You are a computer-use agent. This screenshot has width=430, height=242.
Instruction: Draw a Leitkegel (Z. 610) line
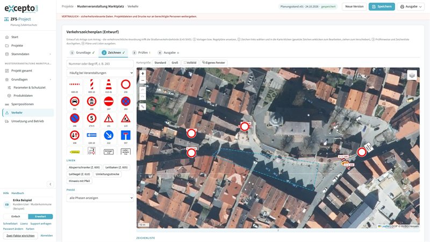pos(79,174)
